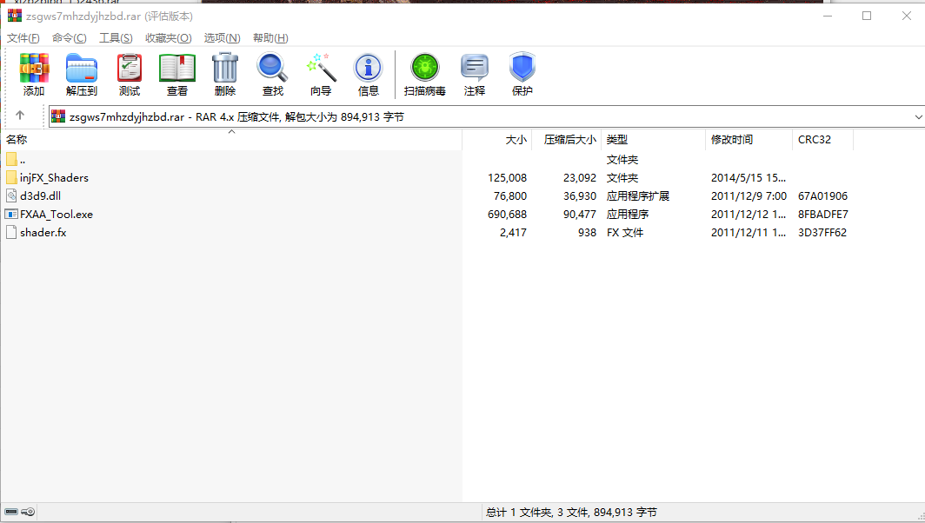Sort by 名称 (Name) column header
Image resolution: width=925 pixels, height=523 pixels.
[x=231, y=140]
